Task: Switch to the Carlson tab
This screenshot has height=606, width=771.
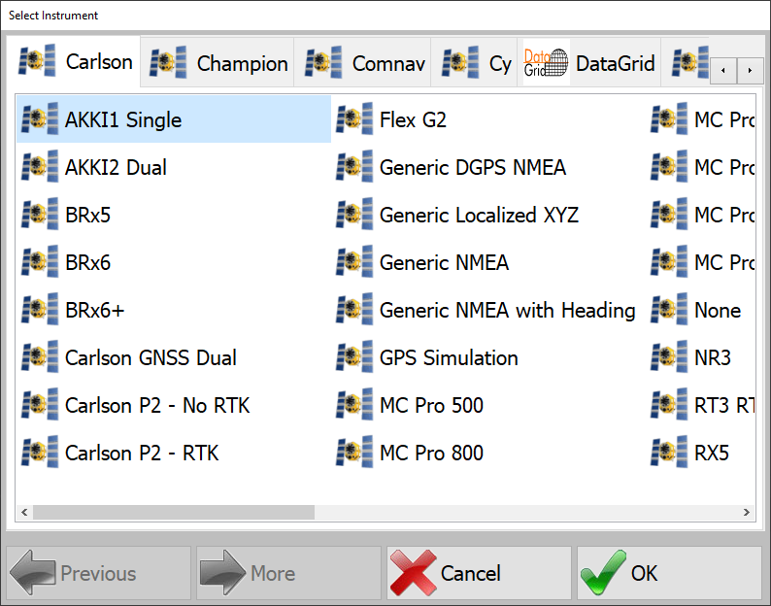Action: pos(73,61)
